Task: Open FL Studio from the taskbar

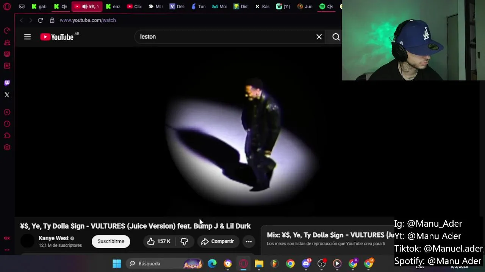Action: (x=275, y=263)
